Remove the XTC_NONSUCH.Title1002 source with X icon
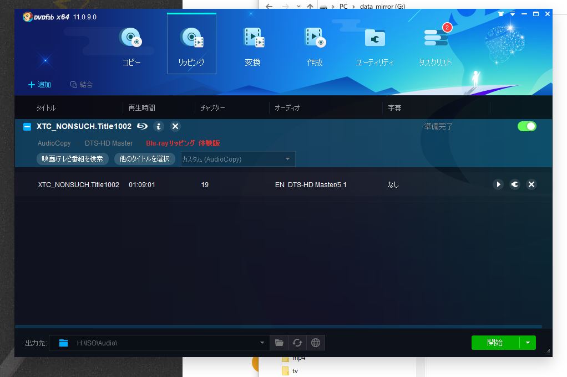Viewport: 567px width, 377px height. click(x=175, y=126)
